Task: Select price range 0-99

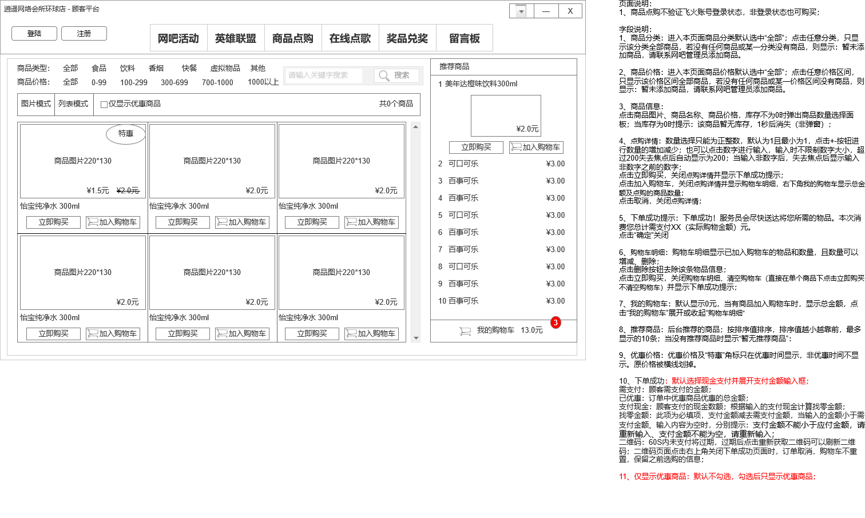Action: tap(99, 82)
